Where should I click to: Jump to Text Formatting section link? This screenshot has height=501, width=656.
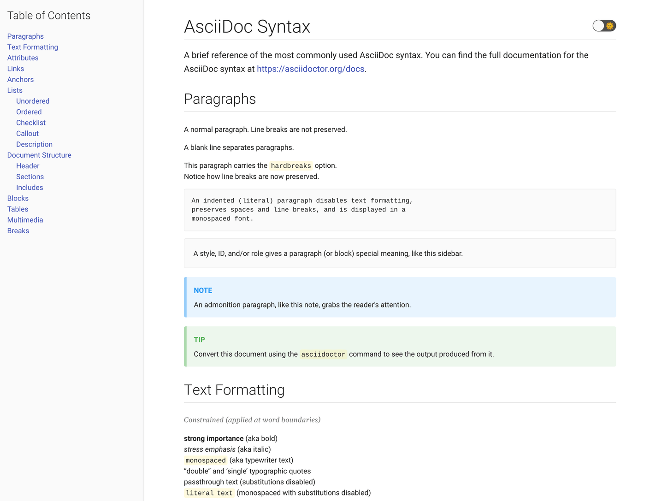[x=32, y=47]
